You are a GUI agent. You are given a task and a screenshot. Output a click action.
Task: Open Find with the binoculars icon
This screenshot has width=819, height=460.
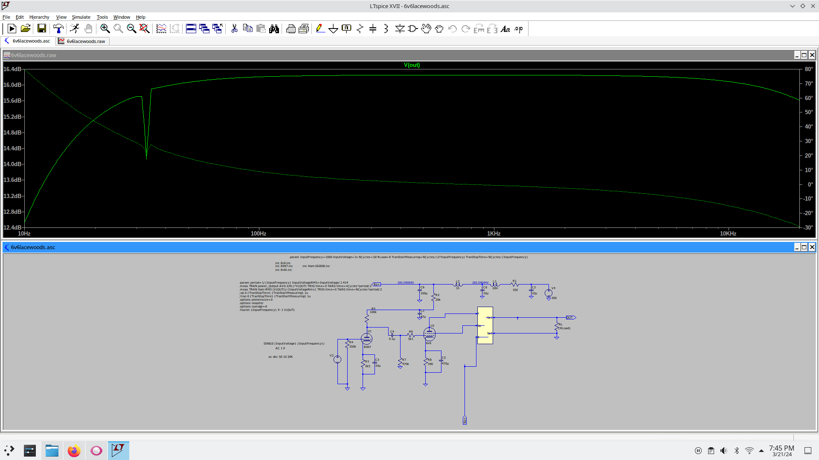274,29
